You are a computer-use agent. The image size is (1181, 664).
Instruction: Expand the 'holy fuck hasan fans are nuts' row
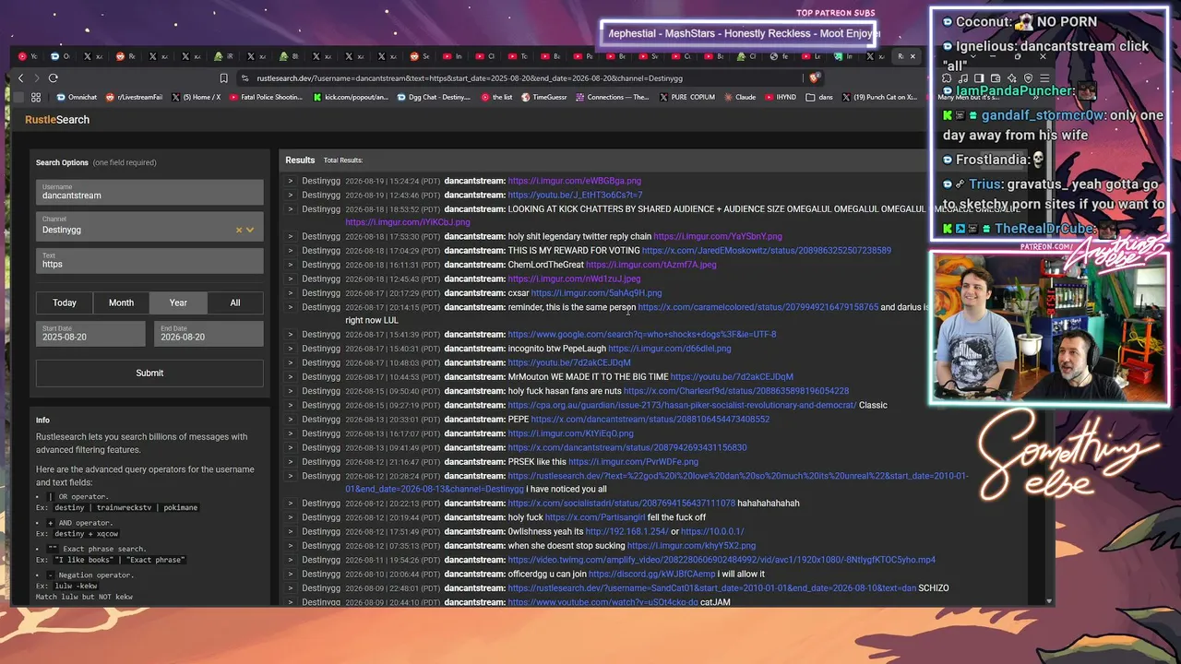290,391
